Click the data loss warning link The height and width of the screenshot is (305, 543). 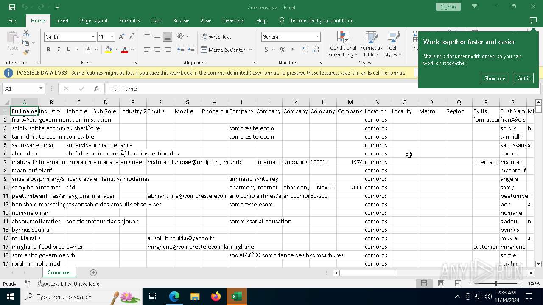point(238,73)
